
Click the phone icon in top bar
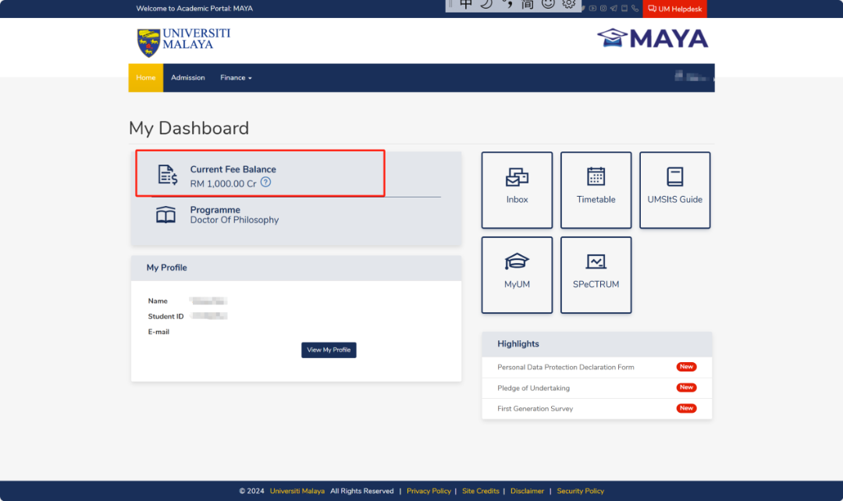635,8
